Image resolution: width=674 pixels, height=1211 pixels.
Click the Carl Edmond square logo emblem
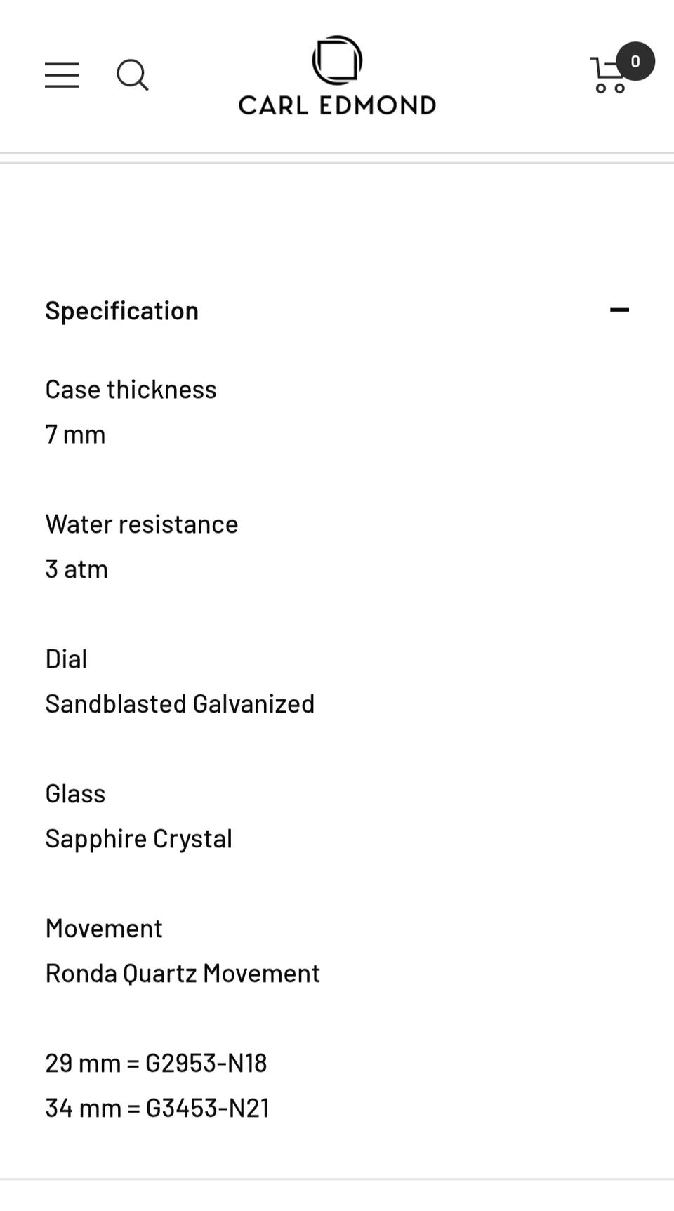[337, 60]
